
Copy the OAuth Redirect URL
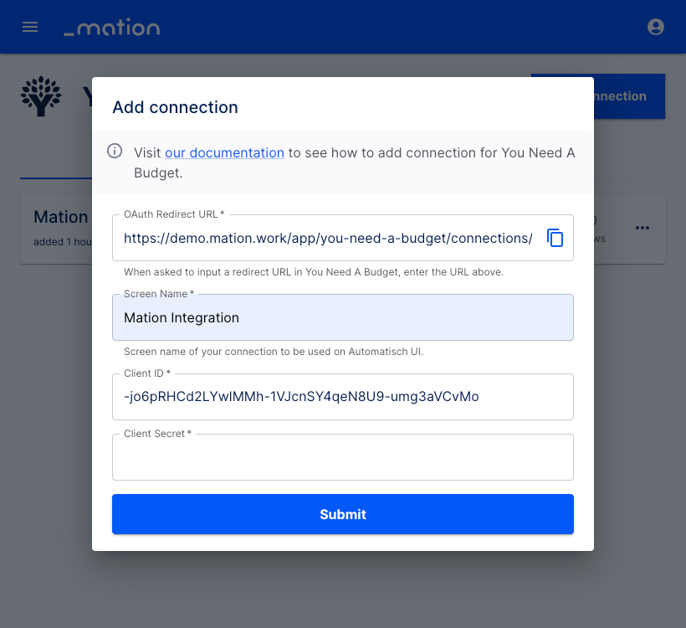click(x=555, y=238)
